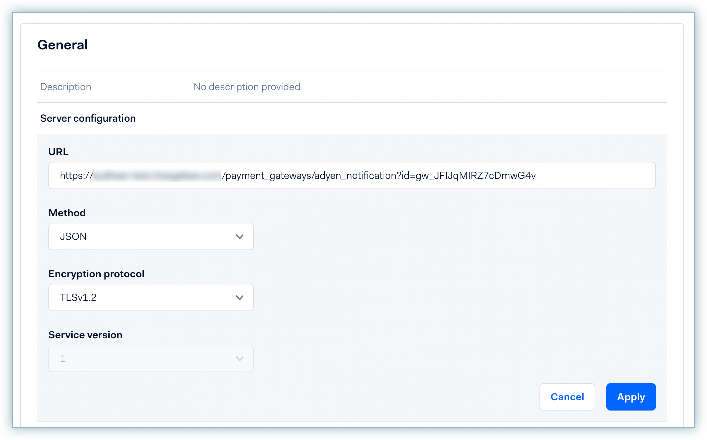Viewport: 707px width, 440px height.
Task: Cancel the server configuration edit
Action: pyautogui.click(x=567, y=397)
